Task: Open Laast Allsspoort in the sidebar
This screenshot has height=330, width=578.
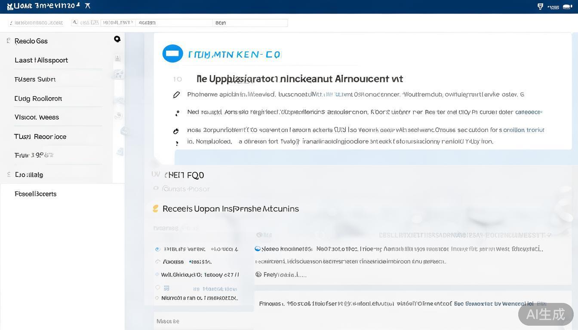Action: pos(41,60)
